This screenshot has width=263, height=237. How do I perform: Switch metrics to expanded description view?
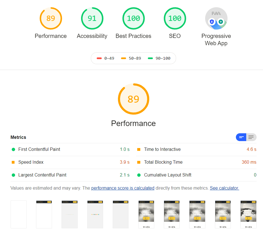251,137
